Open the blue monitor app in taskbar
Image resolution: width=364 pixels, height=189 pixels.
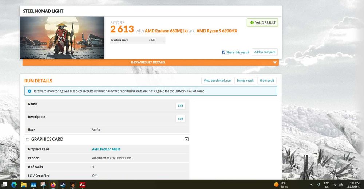(33, 185)
